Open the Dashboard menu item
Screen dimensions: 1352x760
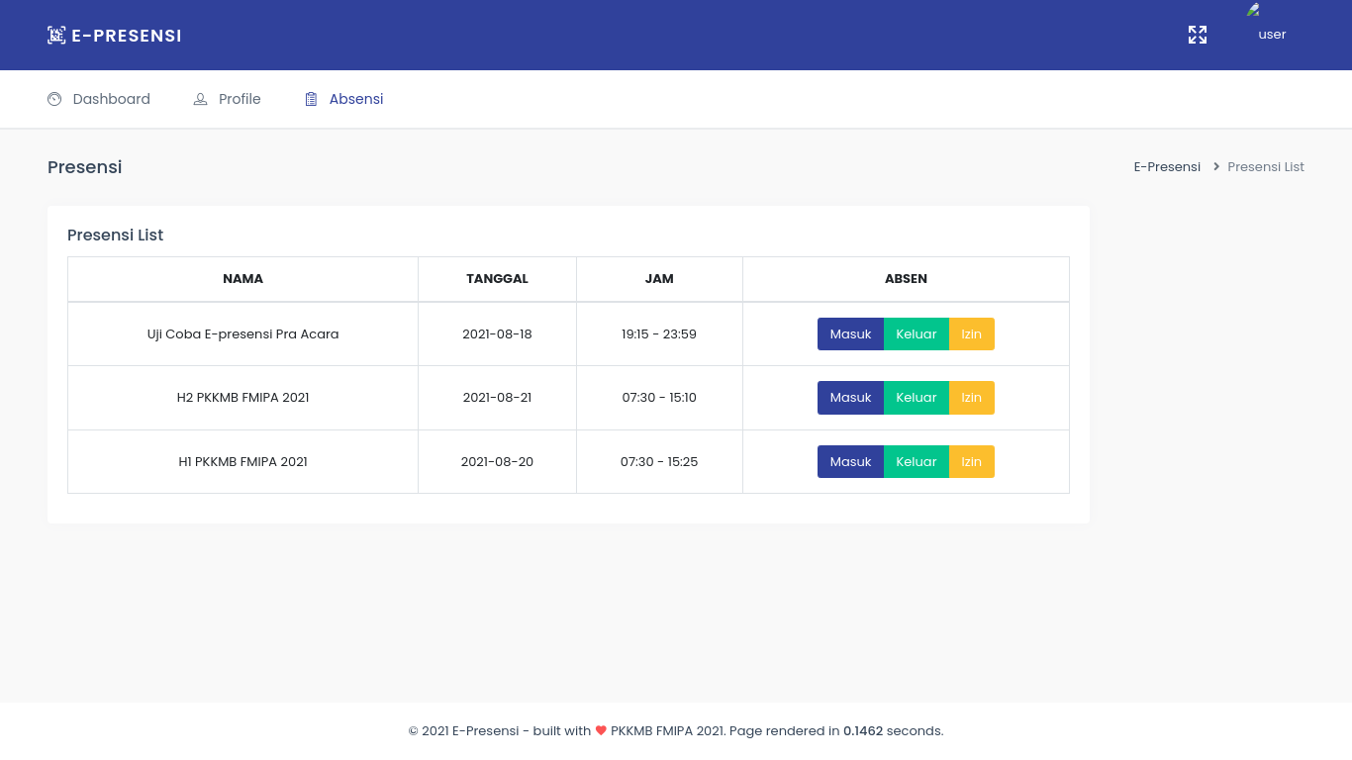111,99
